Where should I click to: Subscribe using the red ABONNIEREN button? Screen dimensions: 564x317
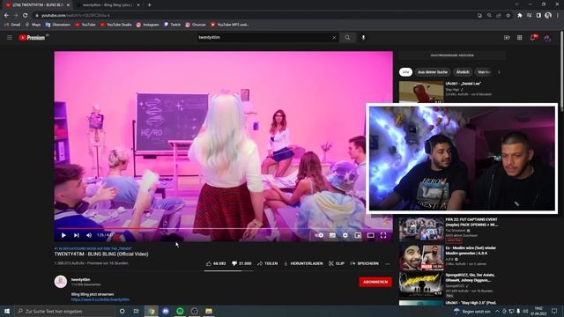click(375, 282)
